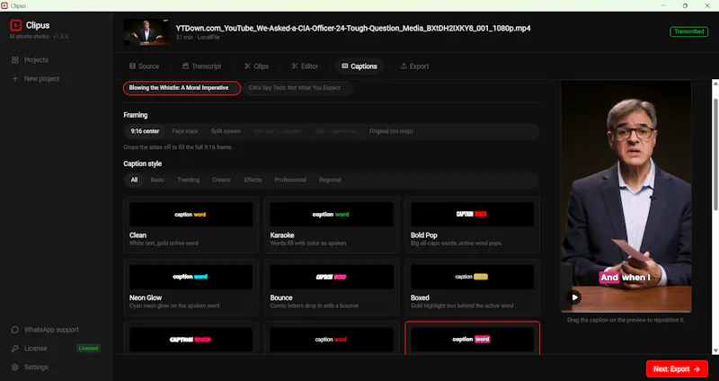Click the Framing section heading
The width and height of the screenshot is (719, 381).
click(136, 115)
